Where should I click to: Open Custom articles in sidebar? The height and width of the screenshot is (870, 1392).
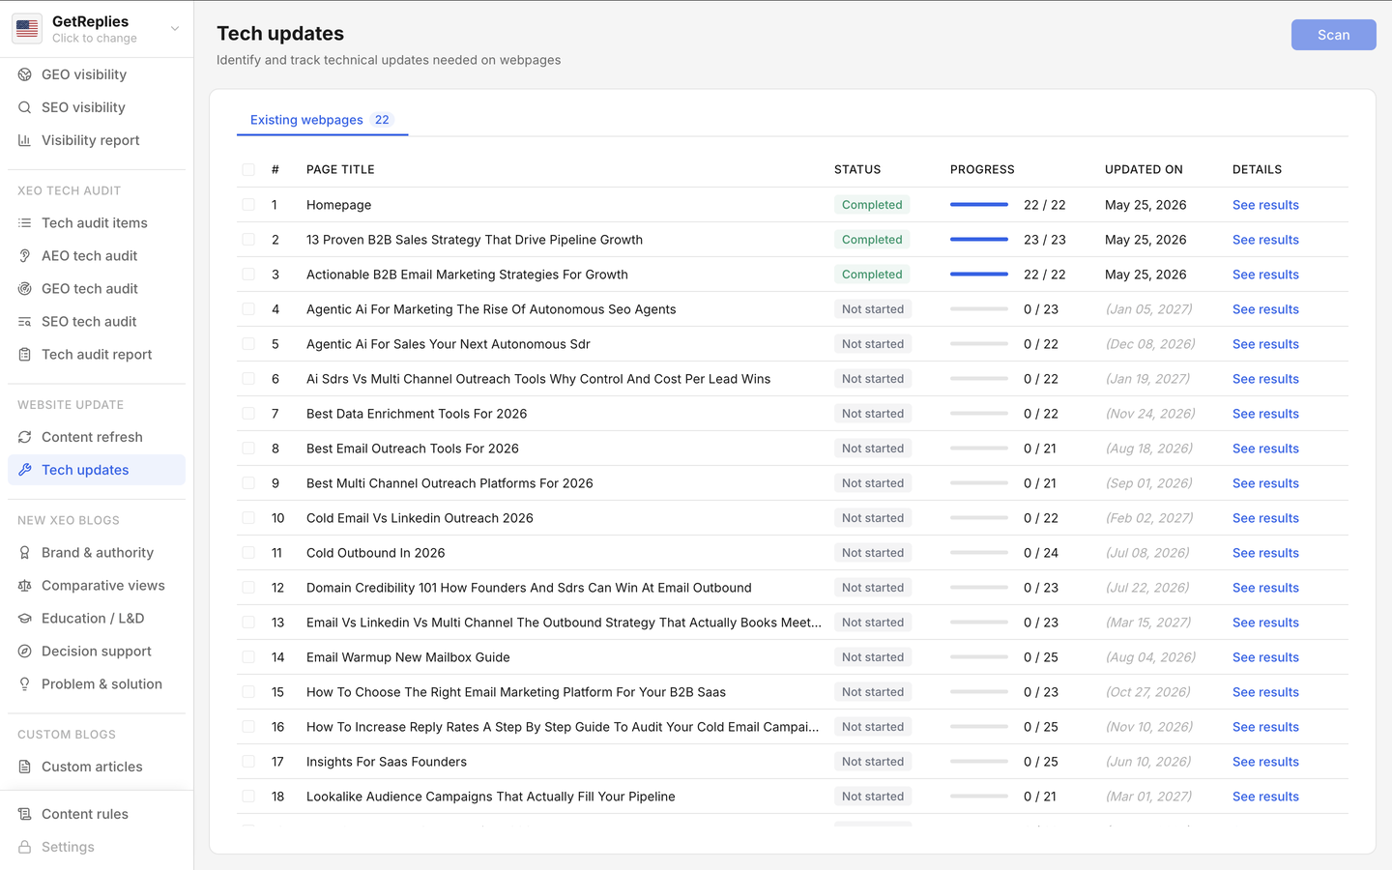click(x=97, y=767)
